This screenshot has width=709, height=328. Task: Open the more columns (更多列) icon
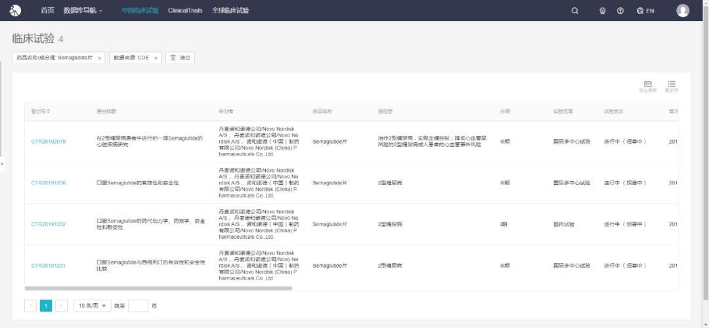click(672, 87)
